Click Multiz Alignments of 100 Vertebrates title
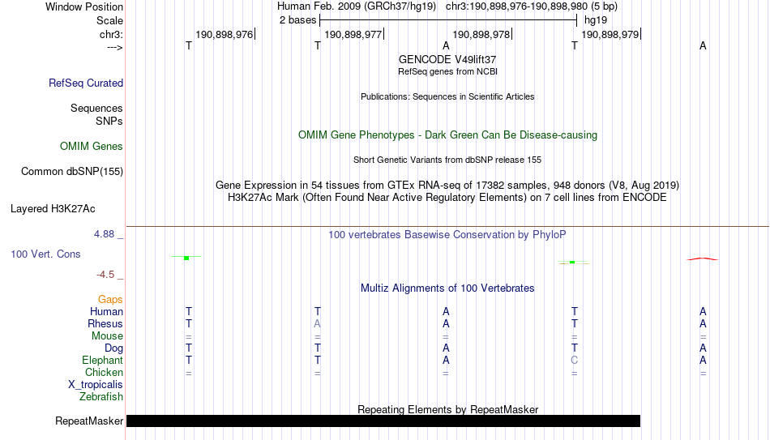This screenshot has width=770, height=440. tap(447, 288)
